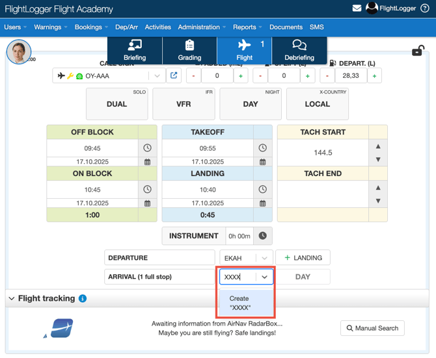This screenshot has width=436, height=358.
Task: Click the unlock padlock icon
Action: click(418, 51)
